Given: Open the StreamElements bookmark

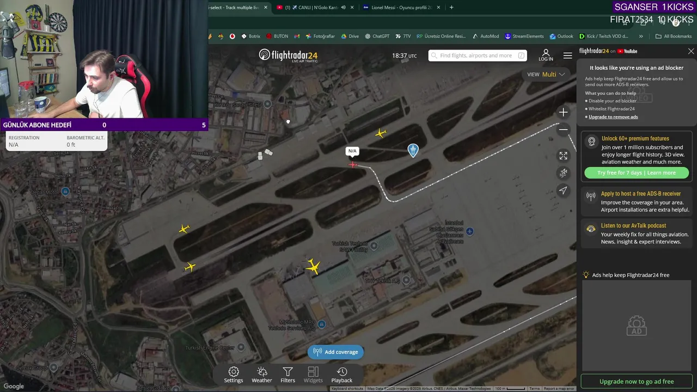Looking at the screenshot, I should [x=524, y=36].
